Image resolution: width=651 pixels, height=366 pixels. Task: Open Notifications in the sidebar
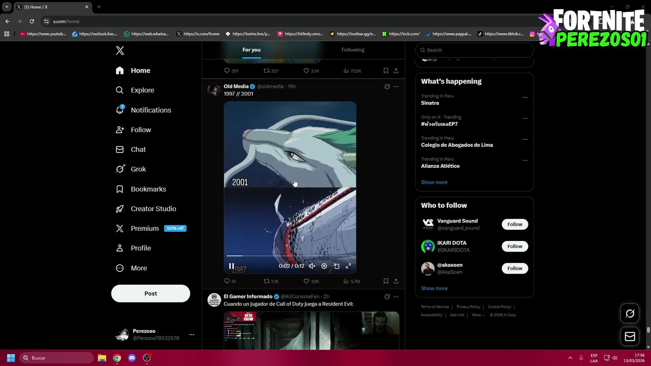click(143, 110)
